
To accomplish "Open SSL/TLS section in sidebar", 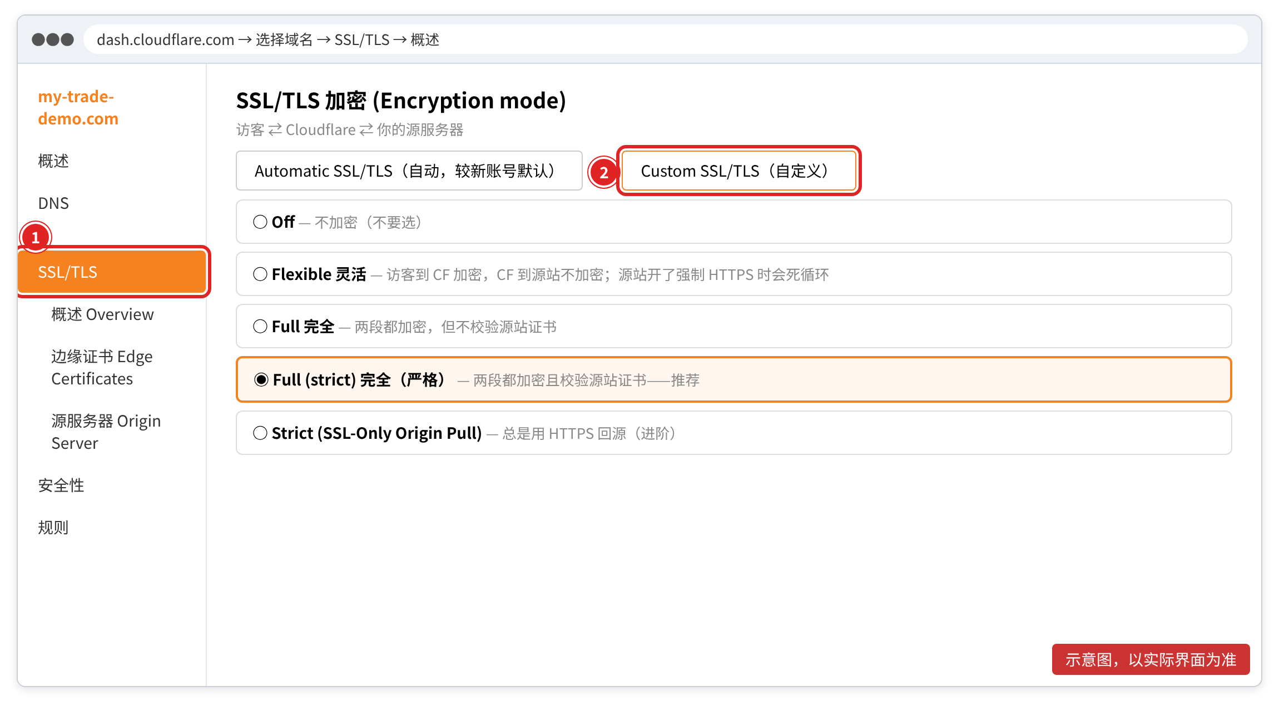I will pyautogui.click(x=112, y=272).
